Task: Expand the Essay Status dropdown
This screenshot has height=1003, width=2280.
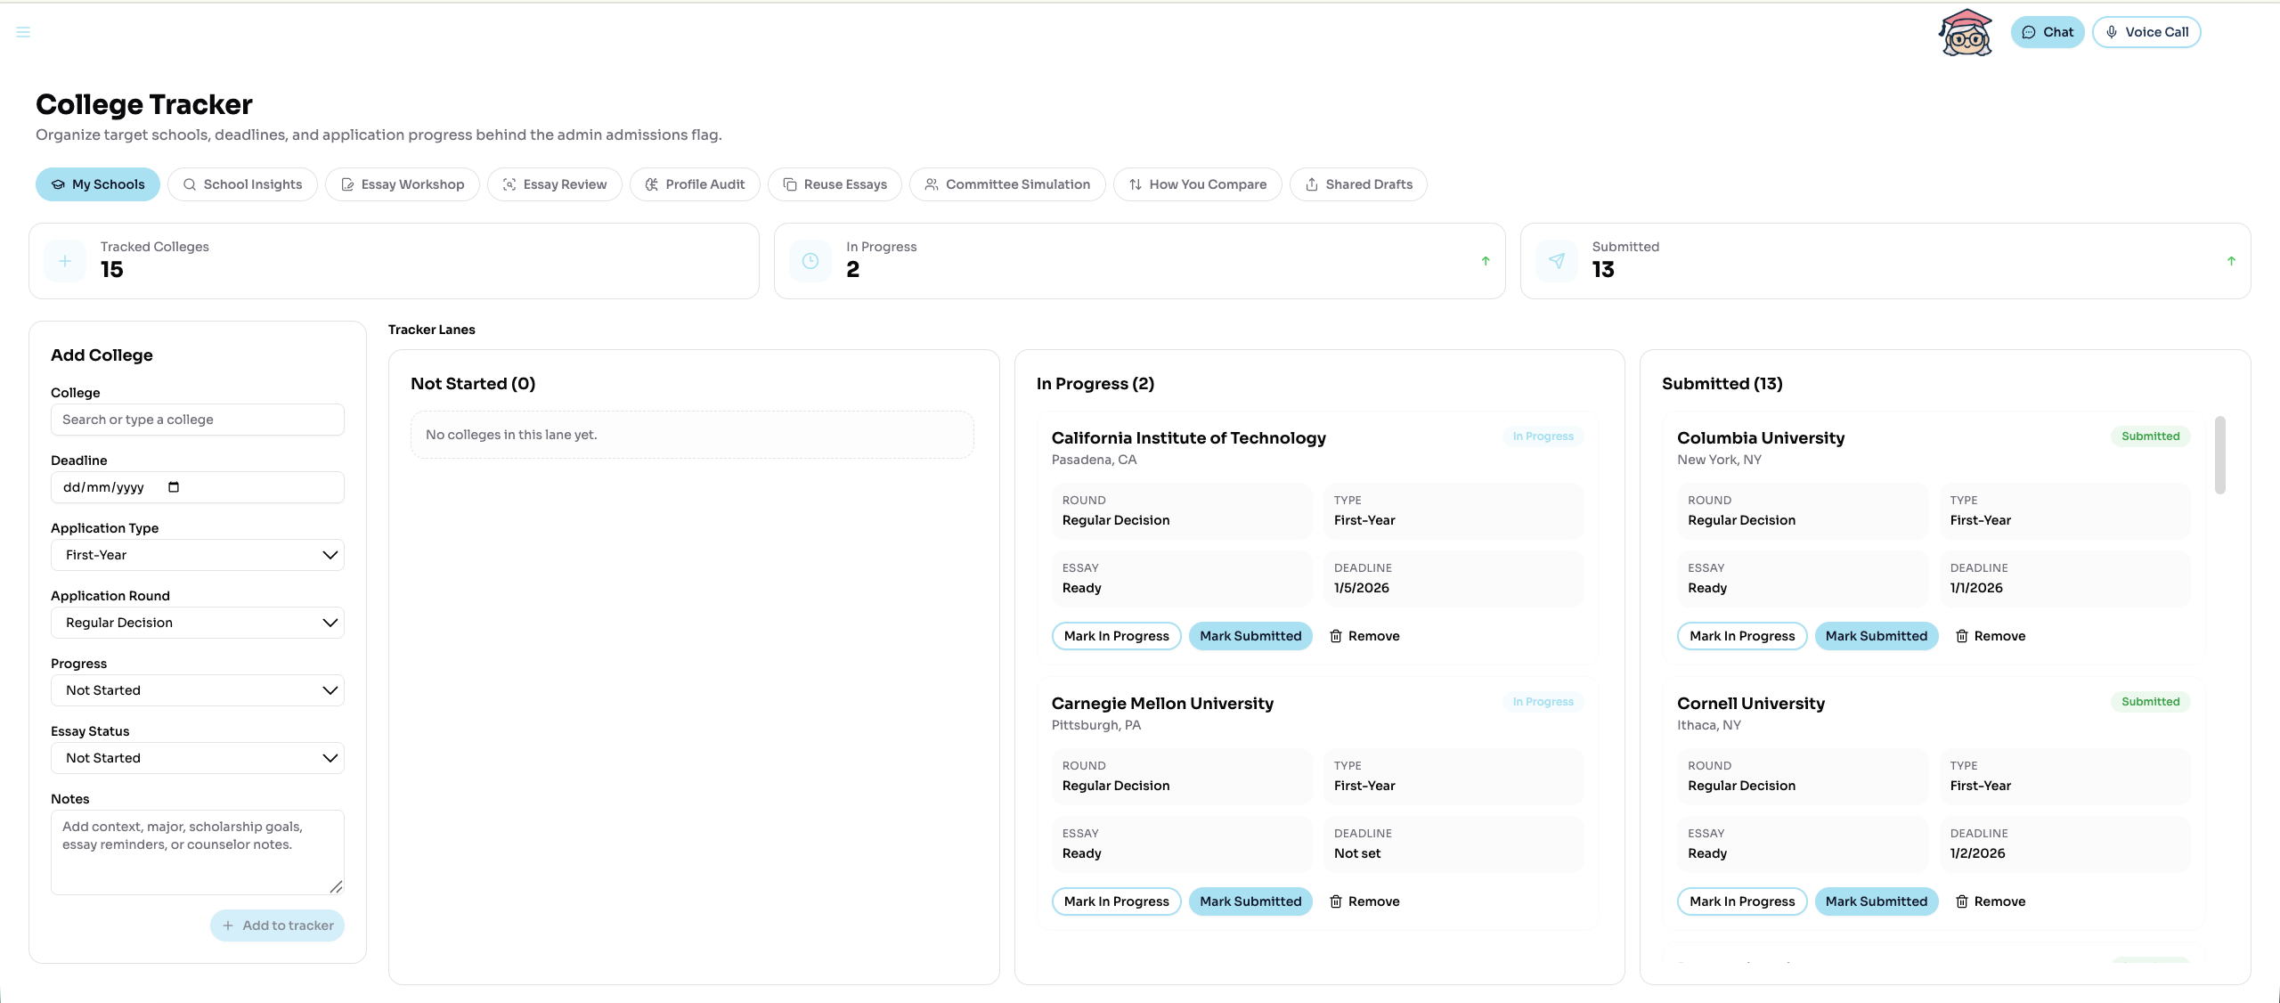Action: pyautogui.click(x=197, y=757)
